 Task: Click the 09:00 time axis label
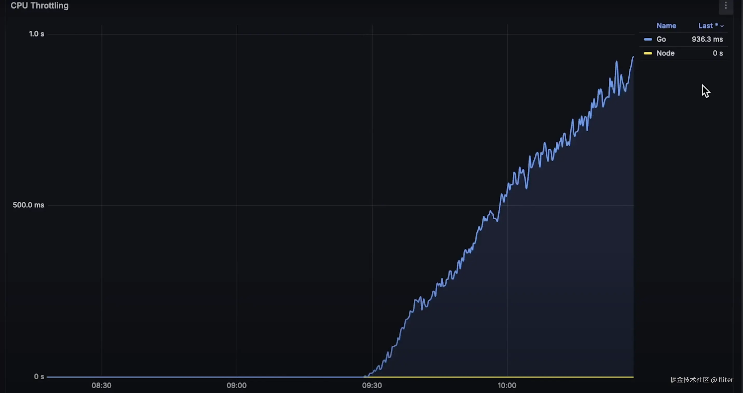point(237,385)
